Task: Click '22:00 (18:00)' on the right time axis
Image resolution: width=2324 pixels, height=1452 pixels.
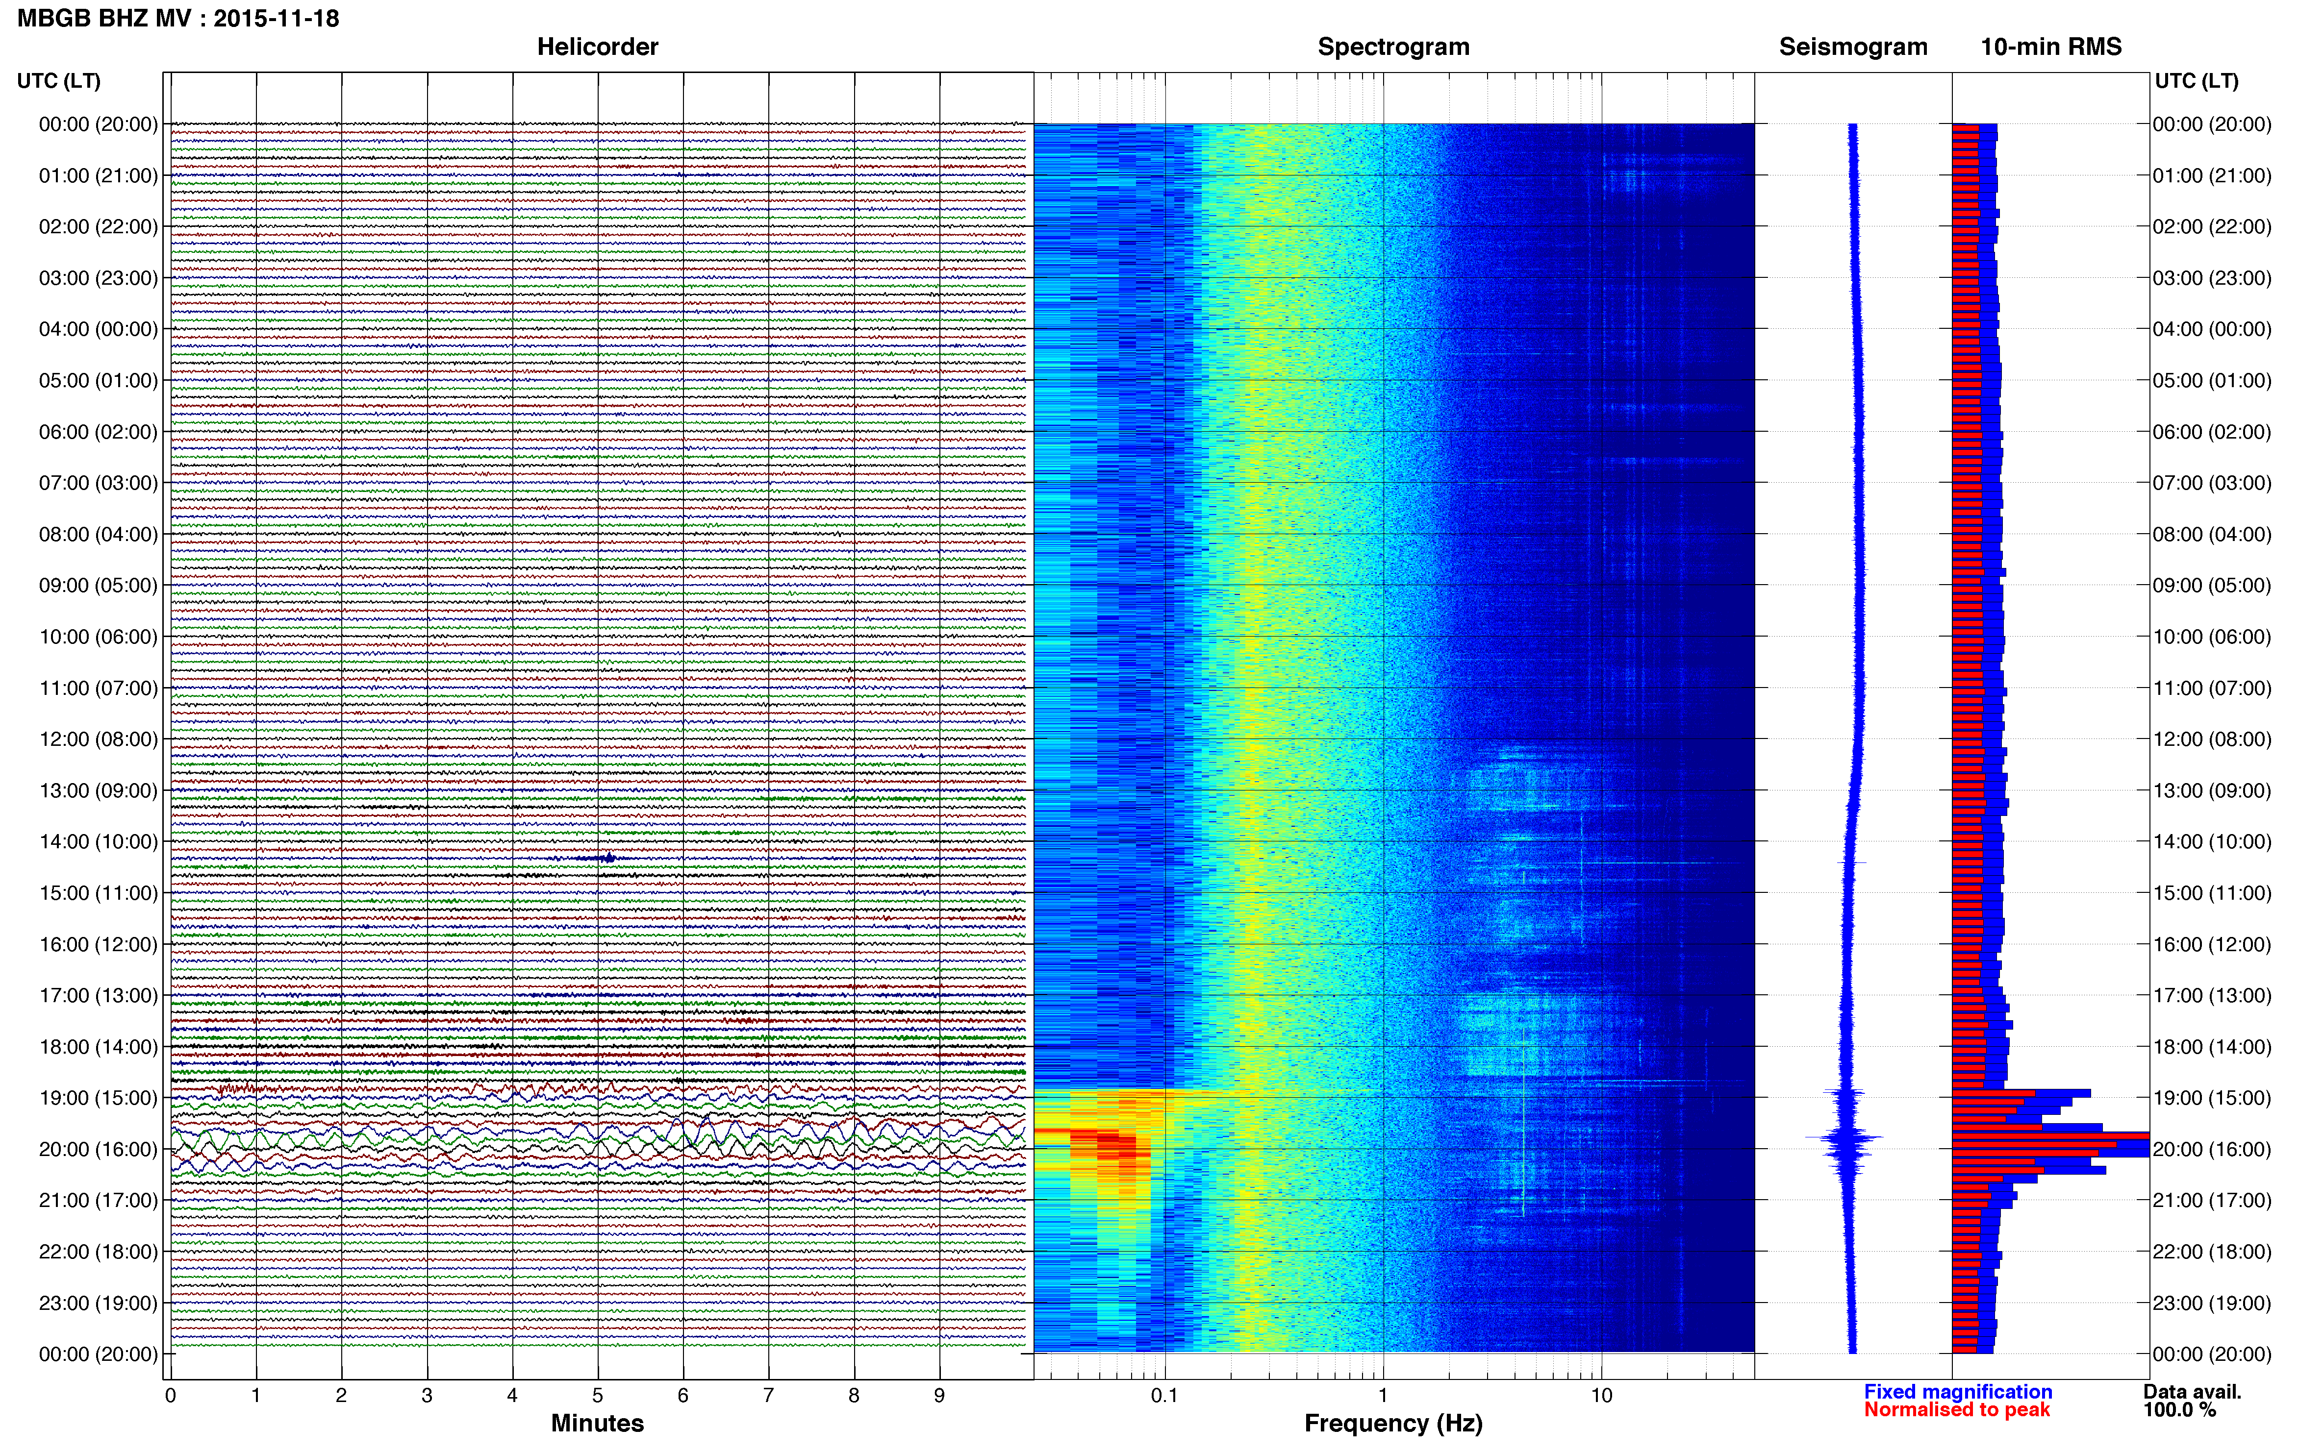Action: [x=2212, y=1251]
